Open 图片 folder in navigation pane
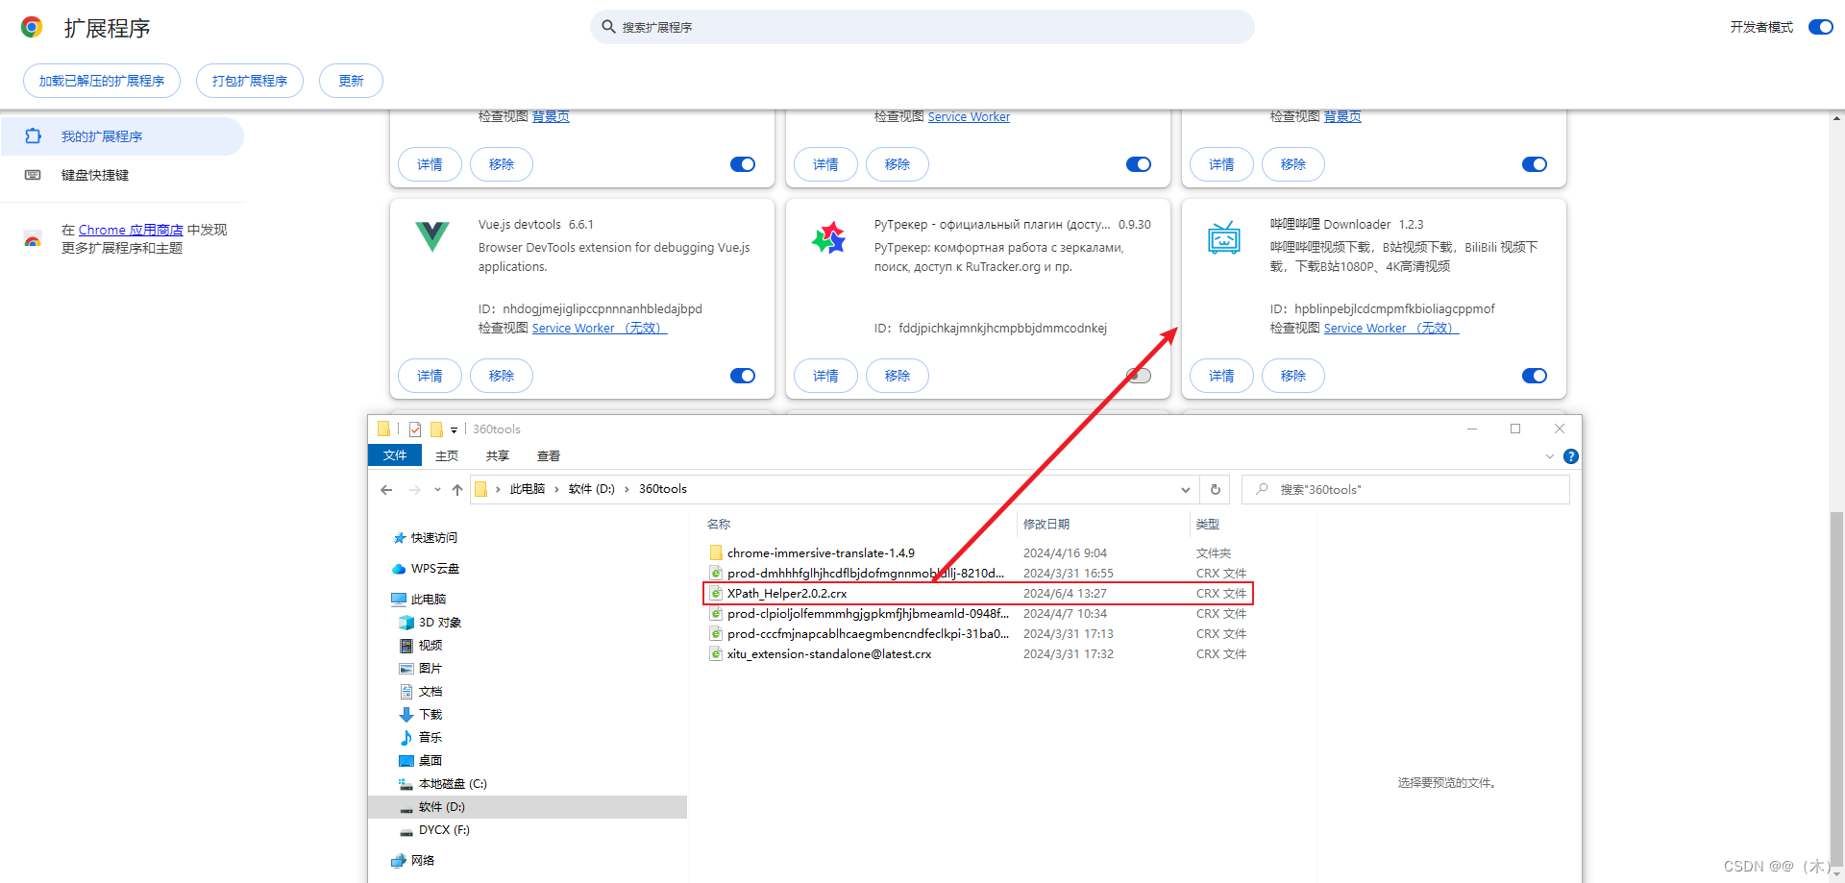This screenshot has height=883, width=1845. 421,669
